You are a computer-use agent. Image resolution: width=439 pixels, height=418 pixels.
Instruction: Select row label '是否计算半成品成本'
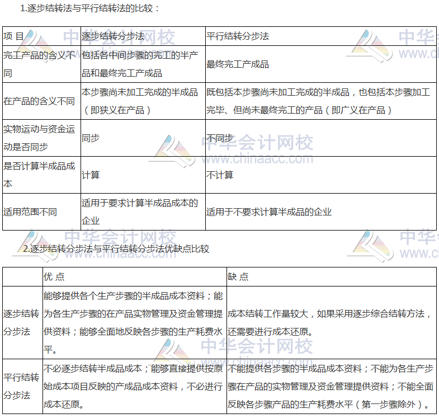click(x=42, y=175)
